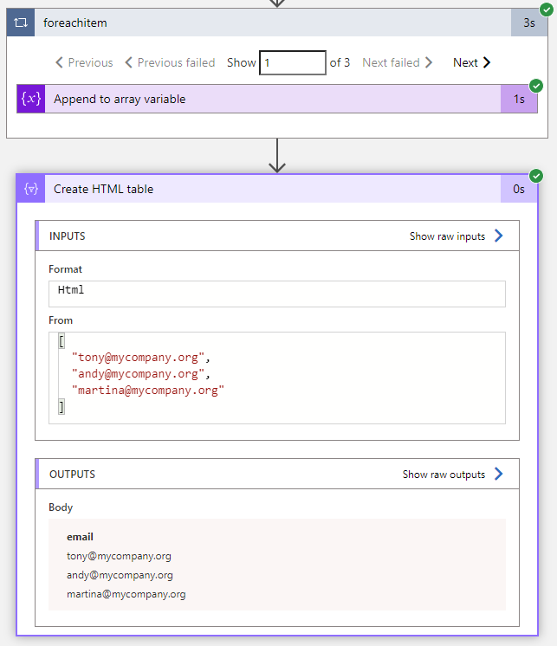
Task: Jump to Previous failed iteration
Action: [x=170, y=62]
